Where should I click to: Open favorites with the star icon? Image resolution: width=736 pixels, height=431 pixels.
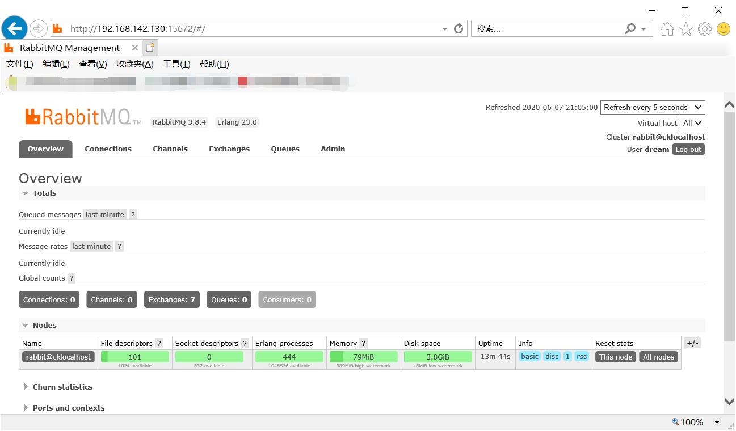(686, 29)
